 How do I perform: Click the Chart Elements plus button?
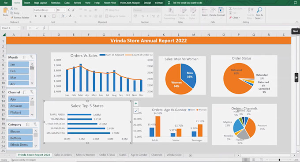click(x=136, y=103)
